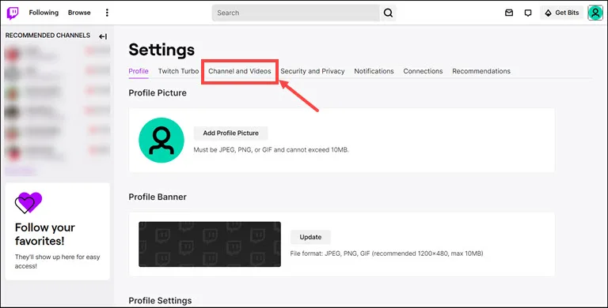
Task: Click the purple hearts illustration
Action: coord(28,203)
